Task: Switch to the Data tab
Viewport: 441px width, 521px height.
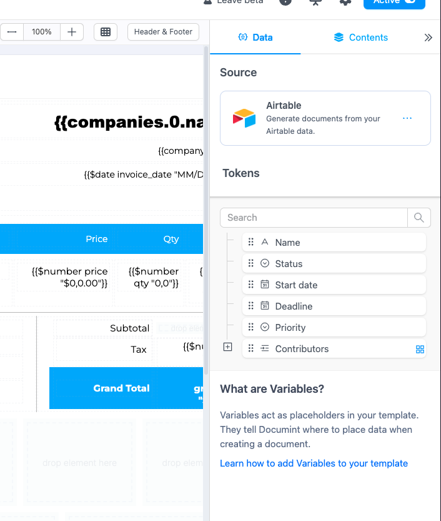Action: pos(255,38)
